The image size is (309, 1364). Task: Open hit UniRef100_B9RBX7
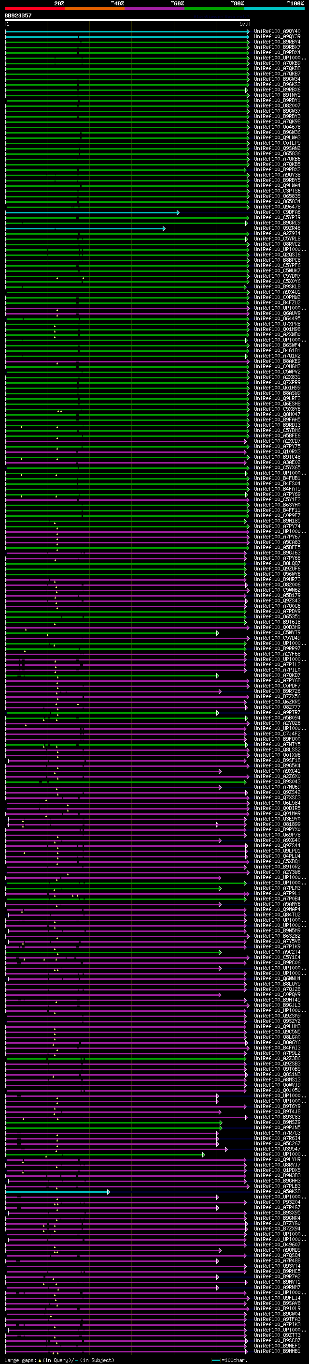277,47
